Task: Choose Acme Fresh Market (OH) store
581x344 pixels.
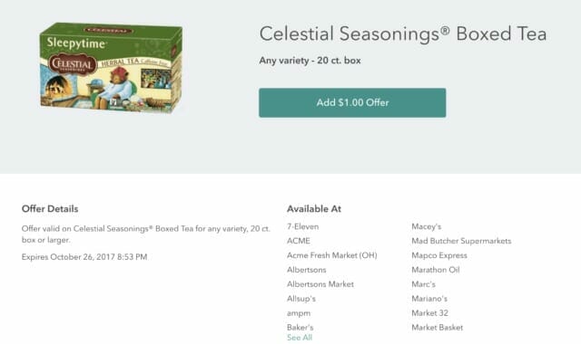Action: 332,255
